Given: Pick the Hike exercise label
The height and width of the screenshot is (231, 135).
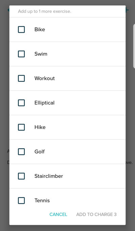Looking at the screenshot, I should (x=40, y=127).
